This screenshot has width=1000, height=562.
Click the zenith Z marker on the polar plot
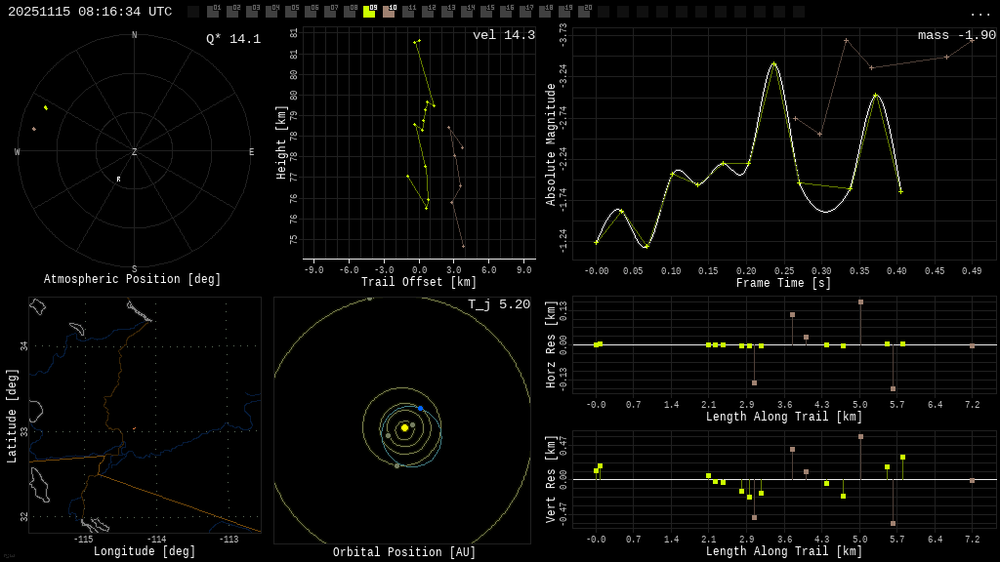point(135,152)
